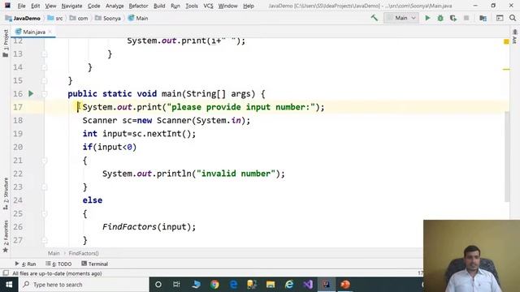Viewport: 520px width, 292px height.
Task: Open Cortana circle icon on taskbar
Action: pos(158,285)
